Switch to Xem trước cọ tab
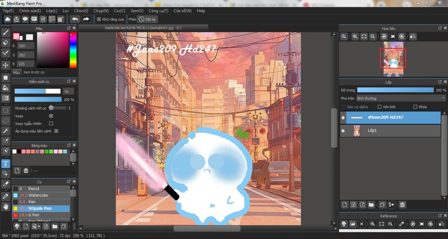Image resolution: width=448 pixels, height=239 pixels. [34, 72]
